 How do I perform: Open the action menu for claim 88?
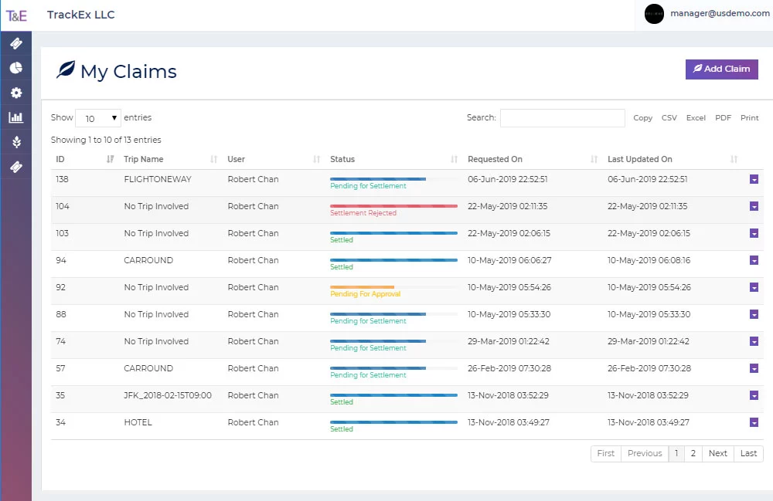[x=754, y=314]
